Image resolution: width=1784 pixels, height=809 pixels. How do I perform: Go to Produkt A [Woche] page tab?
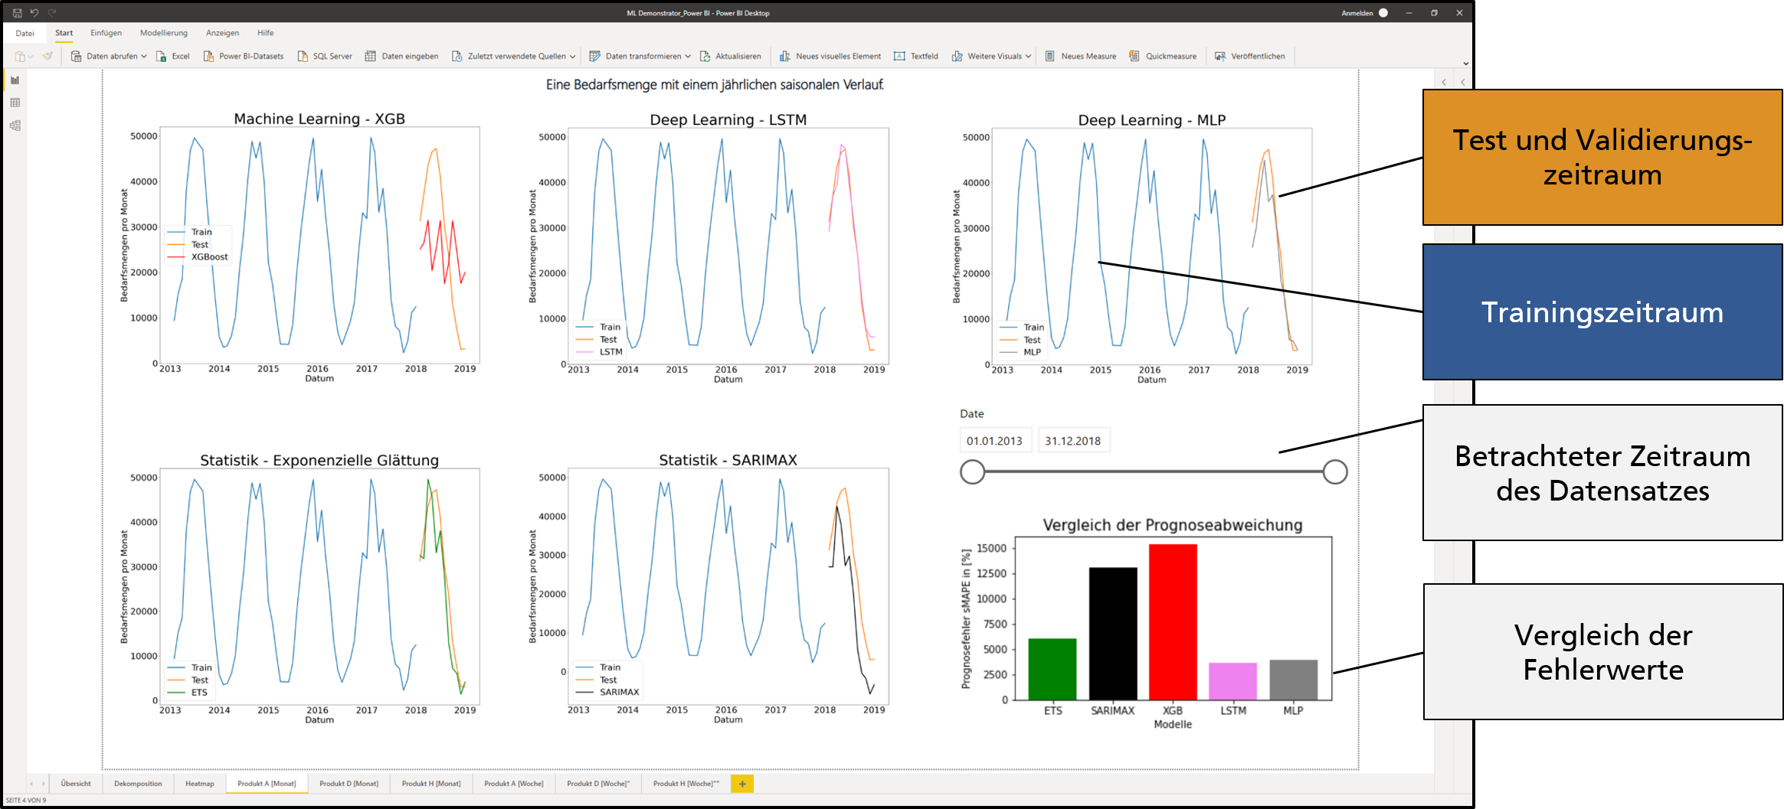(513, 784)
